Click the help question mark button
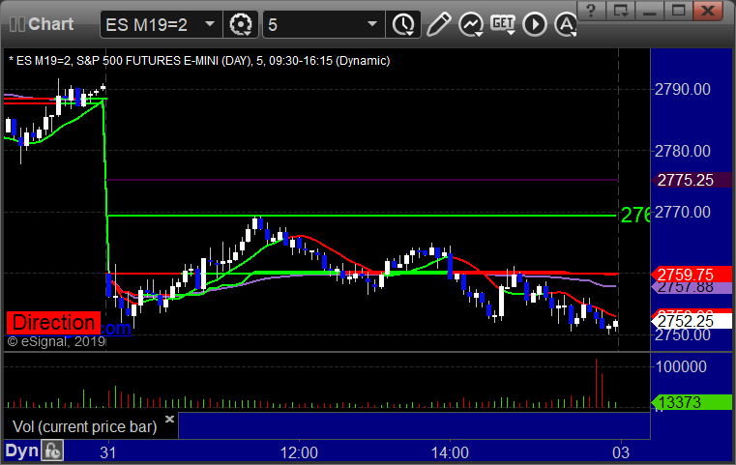 [x=592, y=10]
